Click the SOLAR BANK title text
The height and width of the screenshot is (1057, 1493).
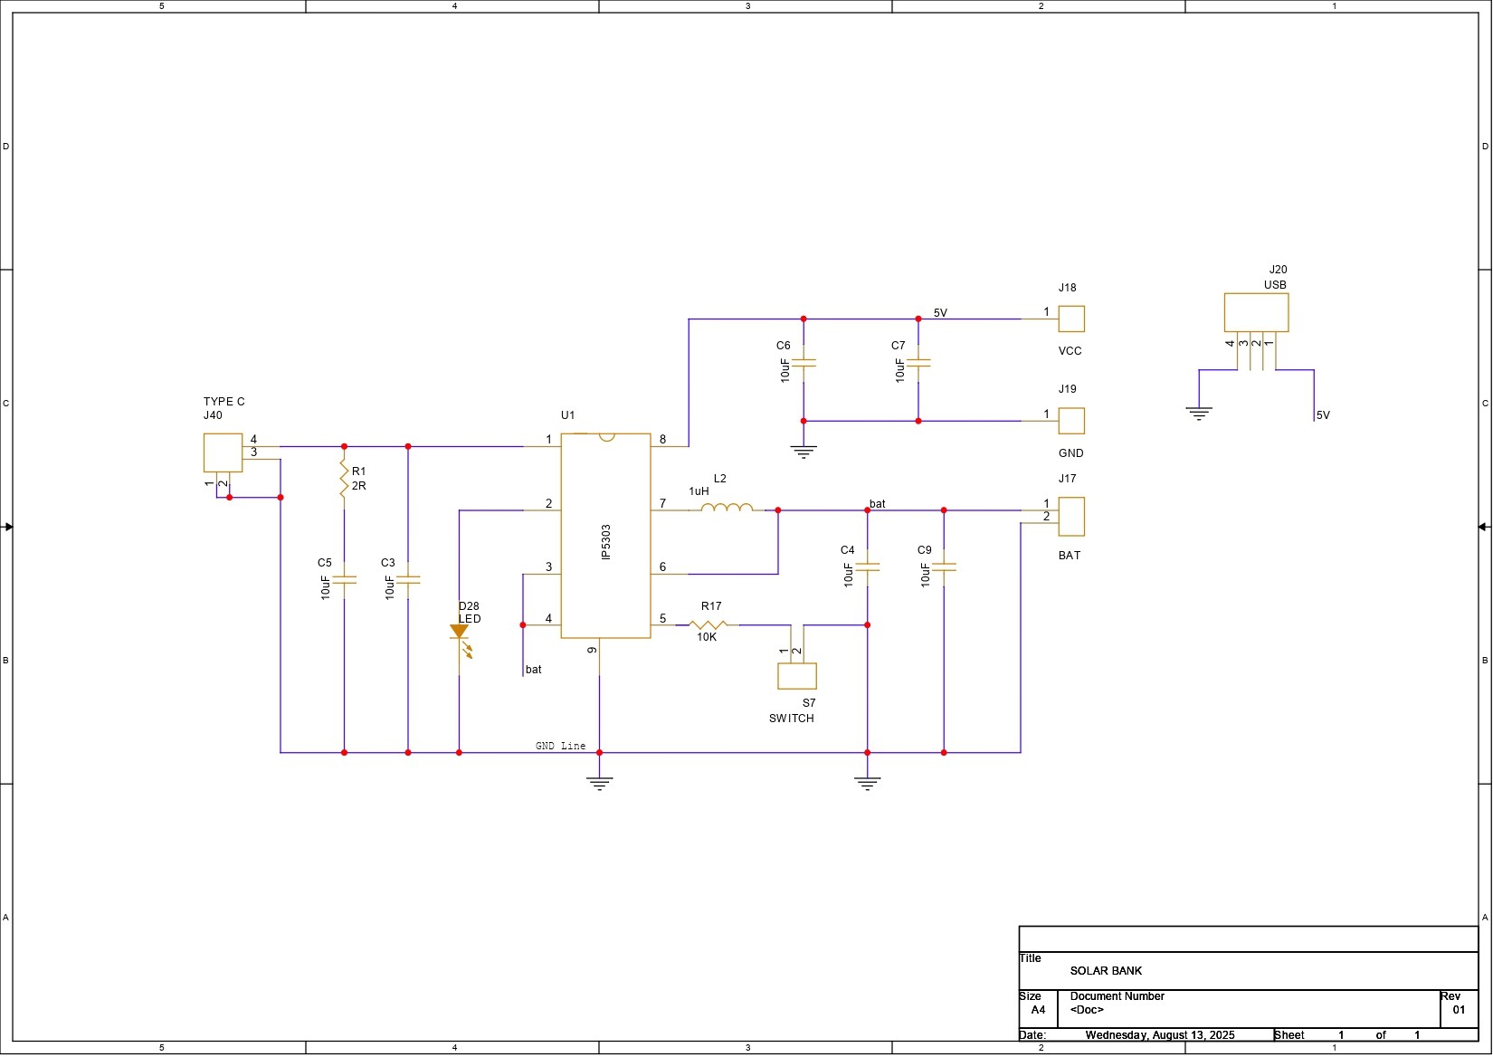[x=1106, y=971]
